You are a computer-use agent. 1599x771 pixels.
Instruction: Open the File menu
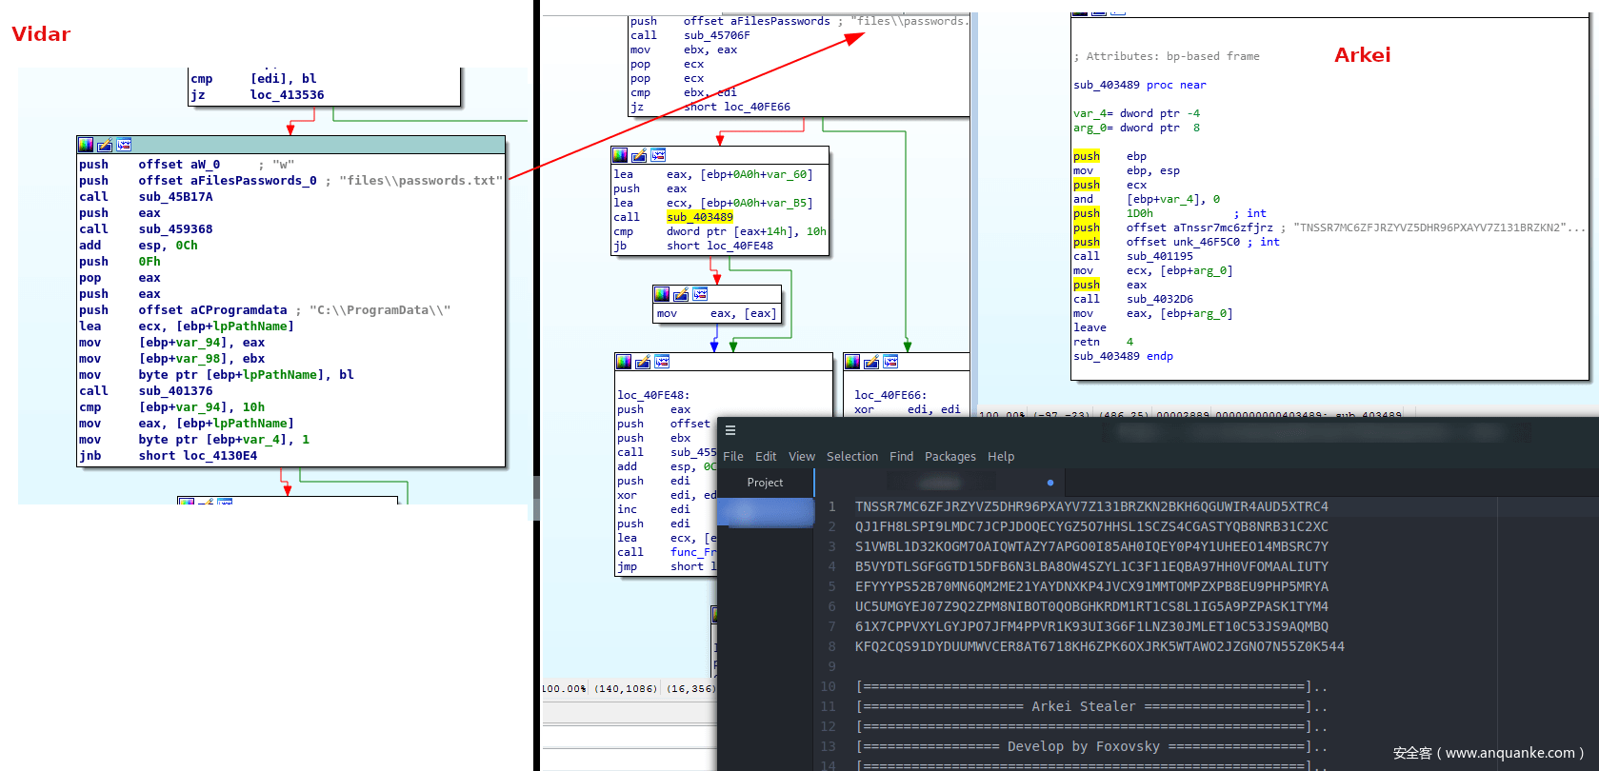tap(733, 457)
